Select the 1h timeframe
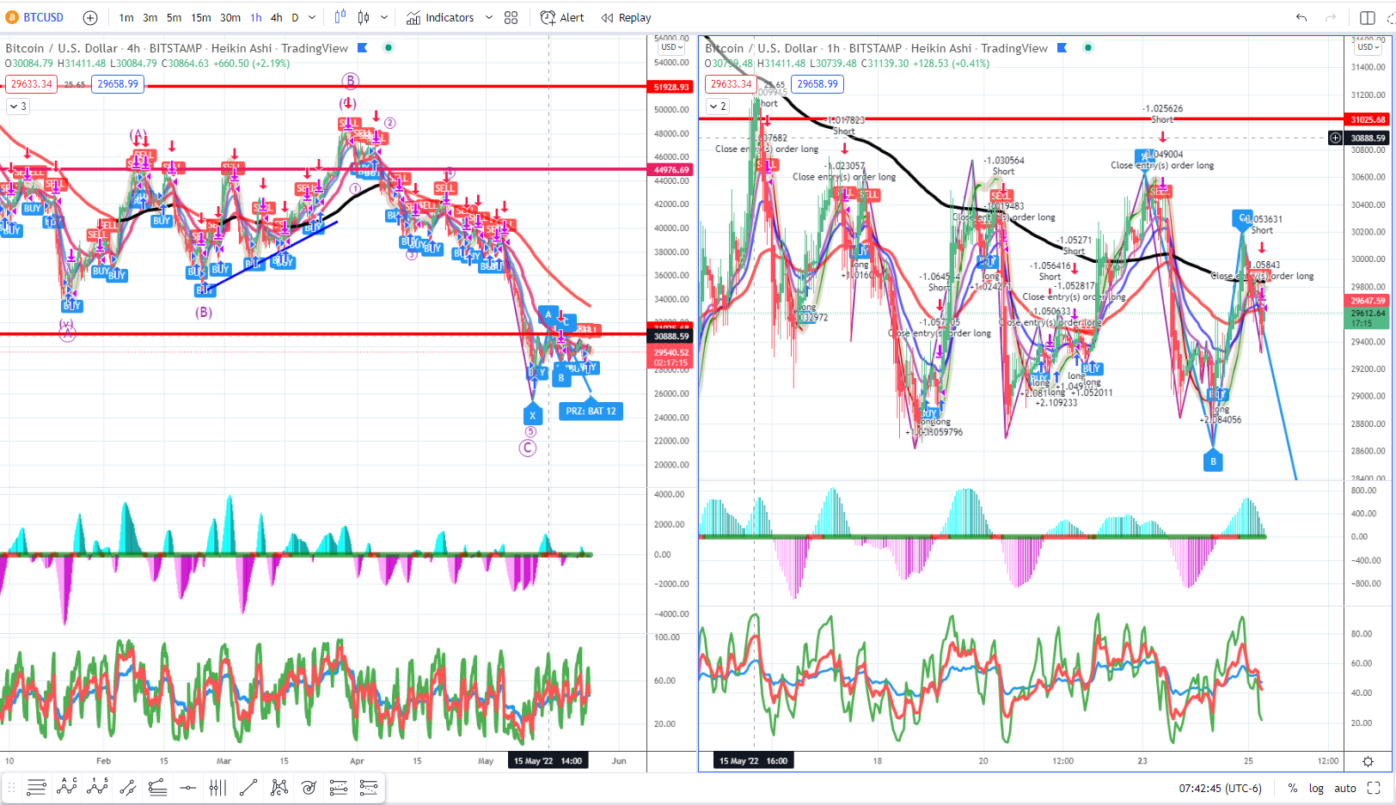The height and width of the screenshot is (805, 1396). click(x=256, y=17)
